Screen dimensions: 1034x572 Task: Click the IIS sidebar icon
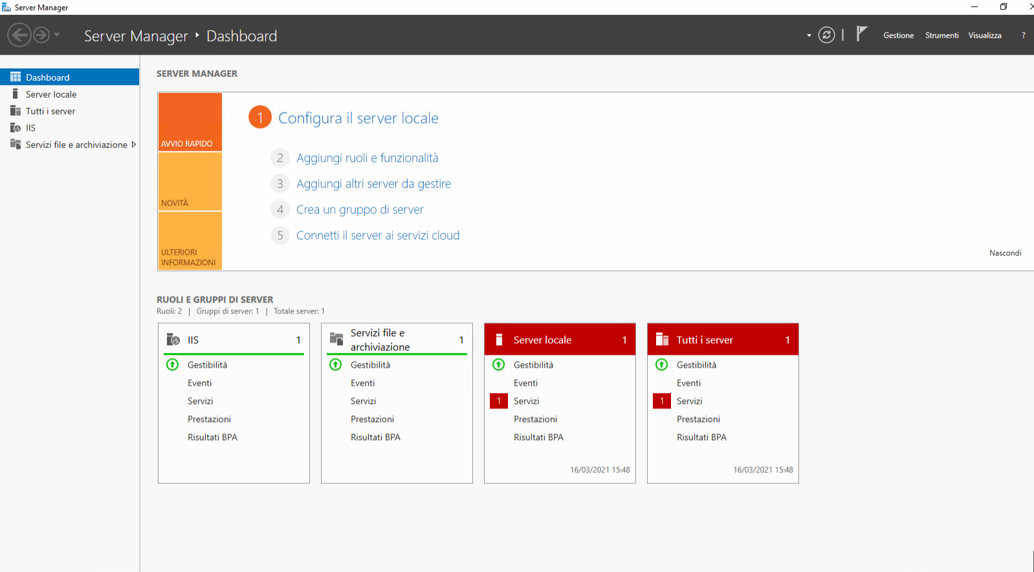(16, 127)
